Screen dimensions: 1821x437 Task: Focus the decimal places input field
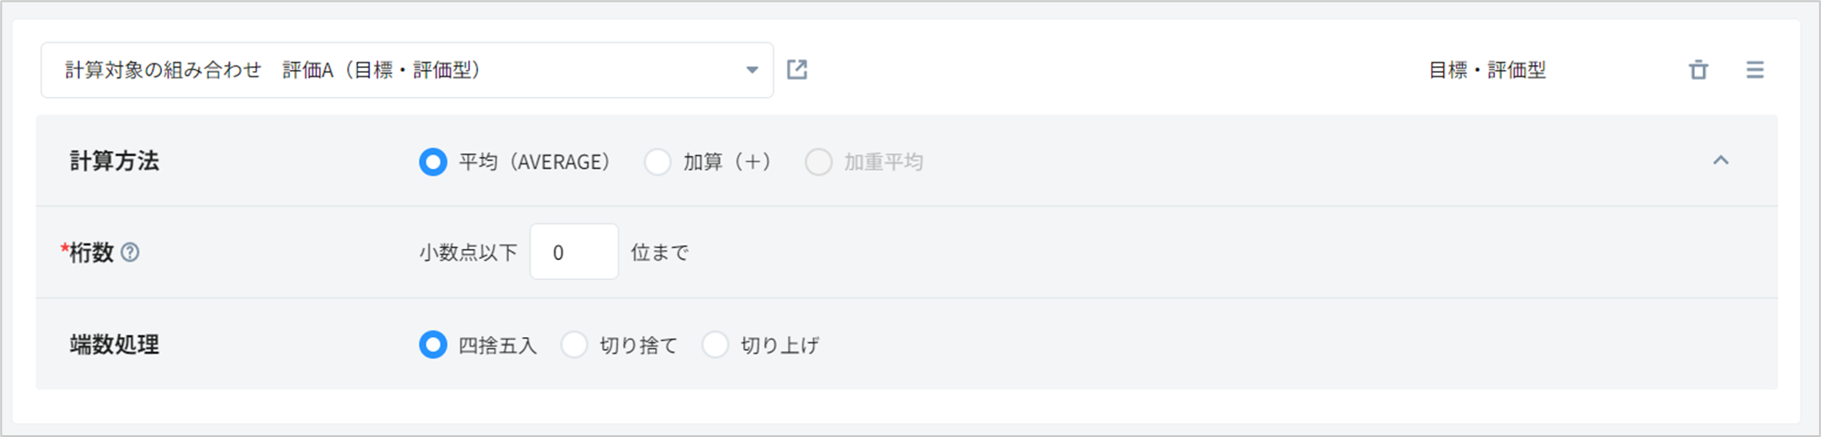point(573,253)
